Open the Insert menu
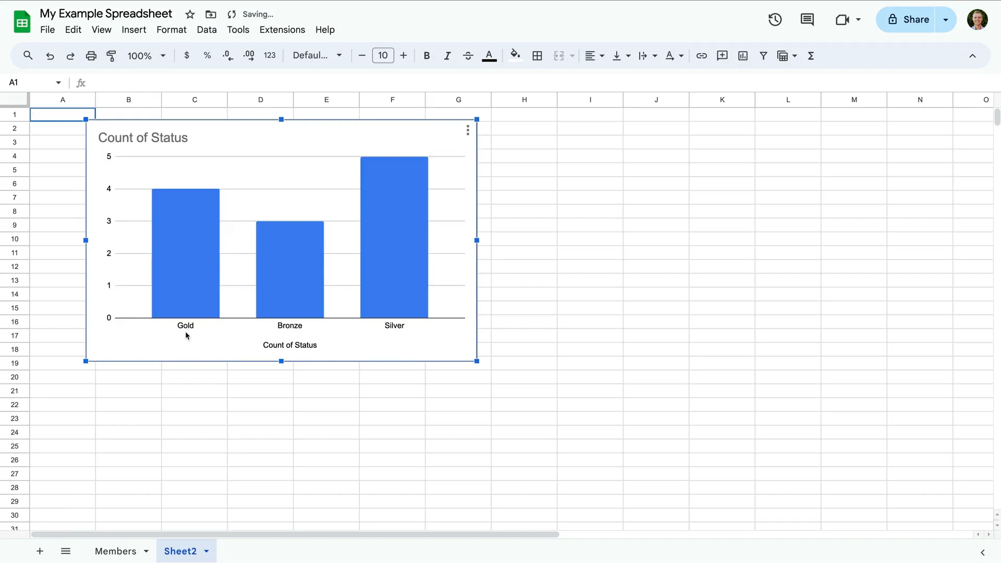1001x563 pixels. (x=133, y=30)
